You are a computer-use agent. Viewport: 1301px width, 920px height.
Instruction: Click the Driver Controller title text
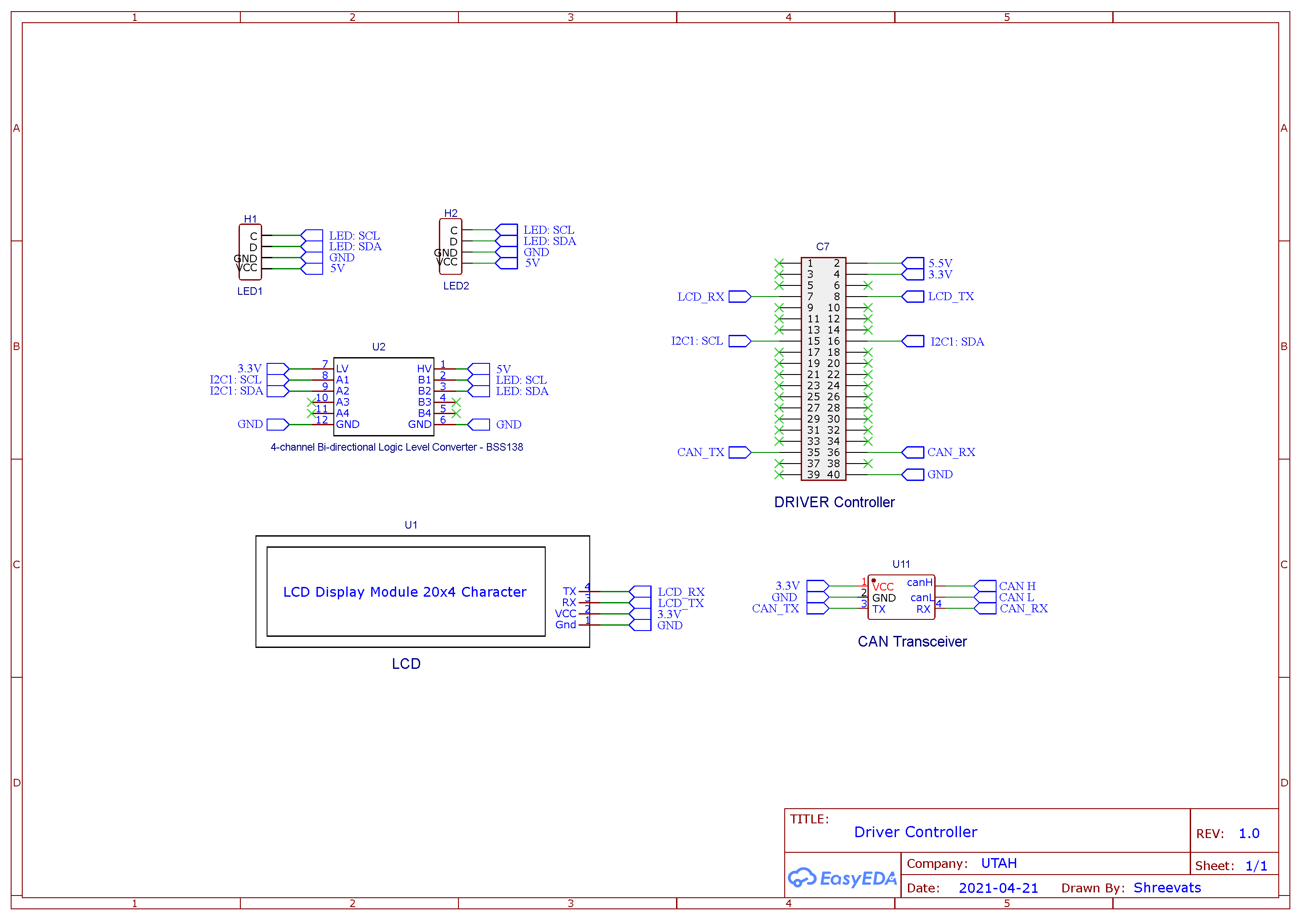point(916,831)
